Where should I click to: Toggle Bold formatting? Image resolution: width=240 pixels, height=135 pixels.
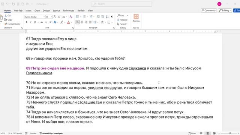coord(27,22)
